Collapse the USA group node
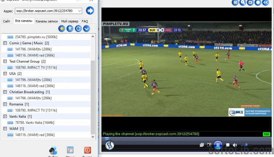 click(5, 73)
